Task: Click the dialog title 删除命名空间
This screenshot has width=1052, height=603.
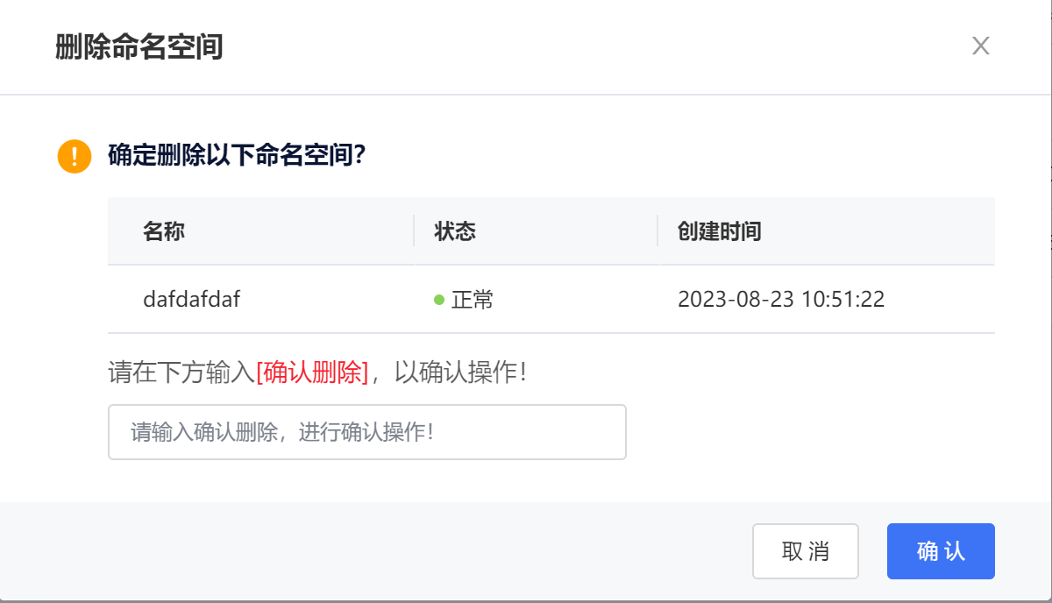Action: coord(139,46)
